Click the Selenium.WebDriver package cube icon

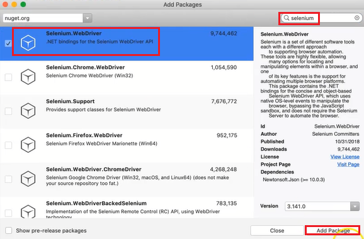click(x=28, y=43)
